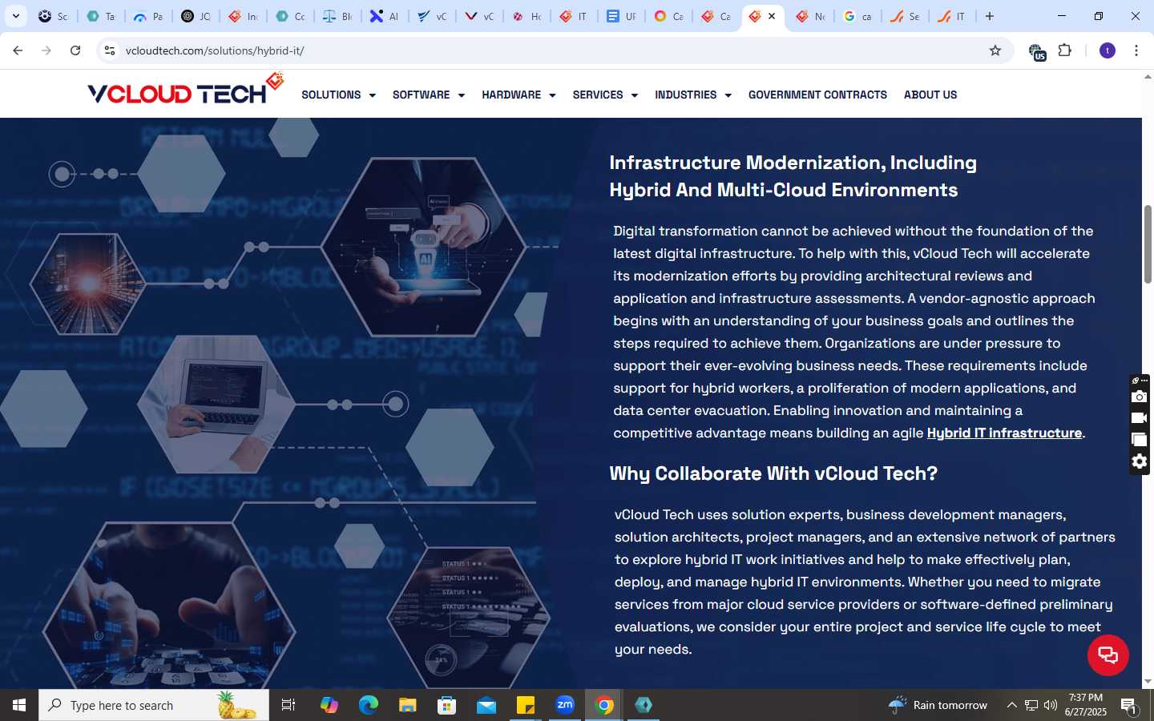Click the 'Why Collaborate With vCloud Tech?' heading
This screenshot has height=721, width=1154.
773,473
